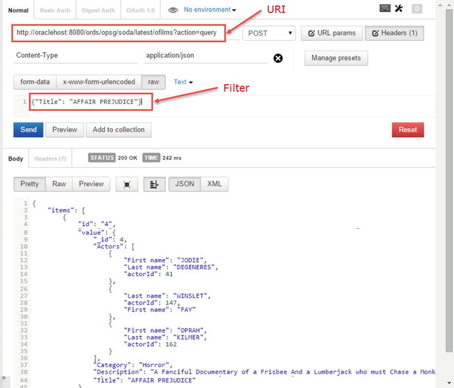Choose XML response format

[214, 184]
